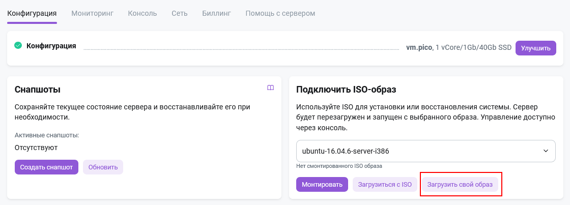Refresh snapshots with the Обновить button
The width and height of the screenshot is (570, 205).
[x=103, y=167]
